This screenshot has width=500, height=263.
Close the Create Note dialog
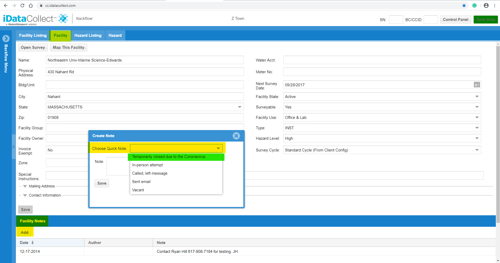pos(236,136)
